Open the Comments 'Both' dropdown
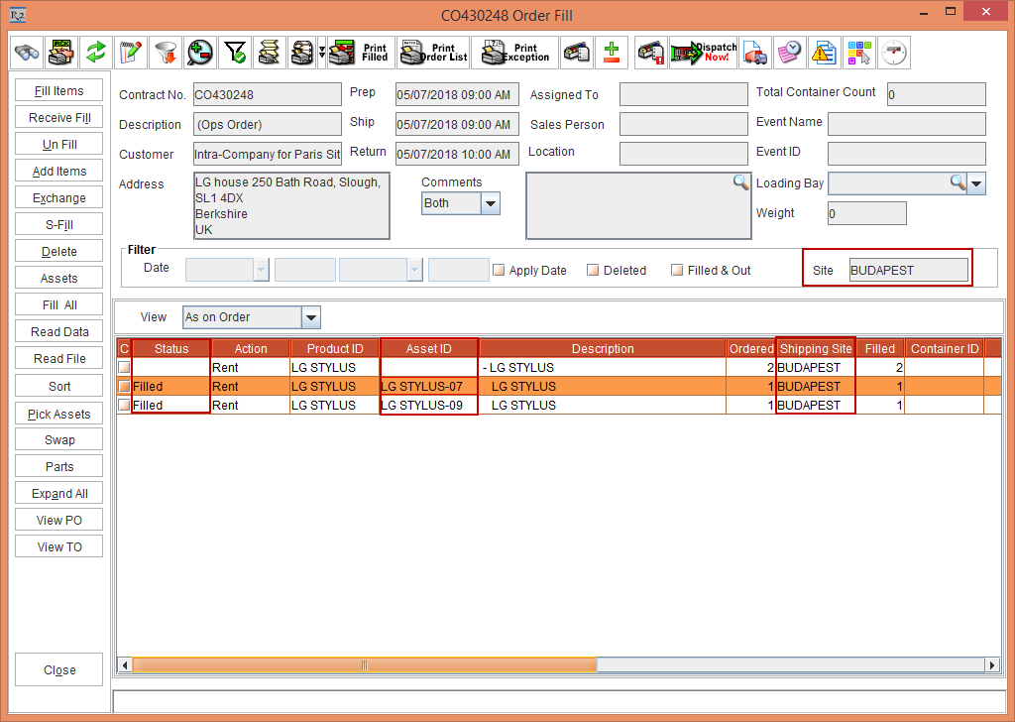Image resolution: width=1015 pixels, height=722 pixels. [490, 203]
